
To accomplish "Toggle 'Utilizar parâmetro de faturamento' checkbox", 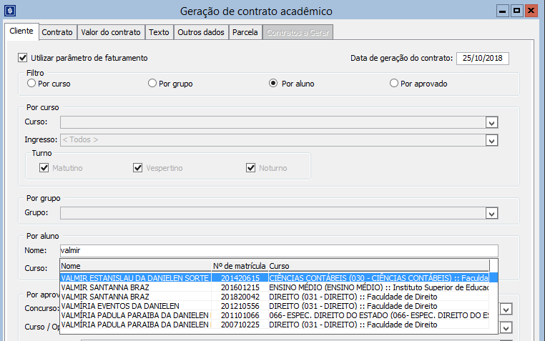I will (x=22, y=58).
